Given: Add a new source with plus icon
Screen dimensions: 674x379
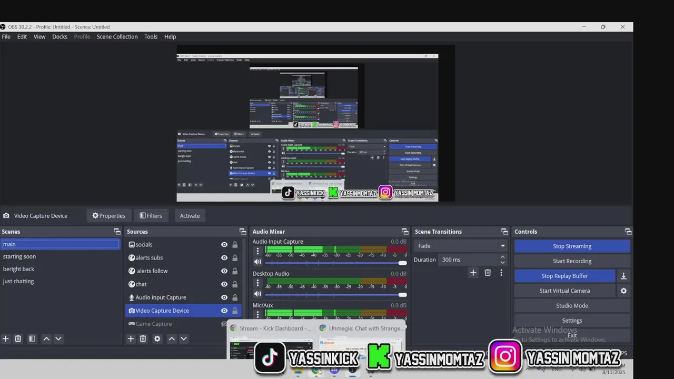Looking at the screenshot, I should tap(131, 339).
